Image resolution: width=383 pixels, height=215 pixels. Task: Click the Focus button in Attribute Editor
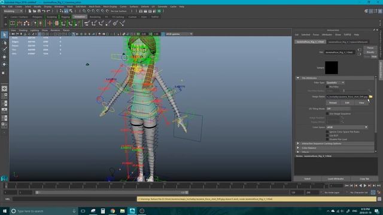pyautogui.click(x=370, y=48)
